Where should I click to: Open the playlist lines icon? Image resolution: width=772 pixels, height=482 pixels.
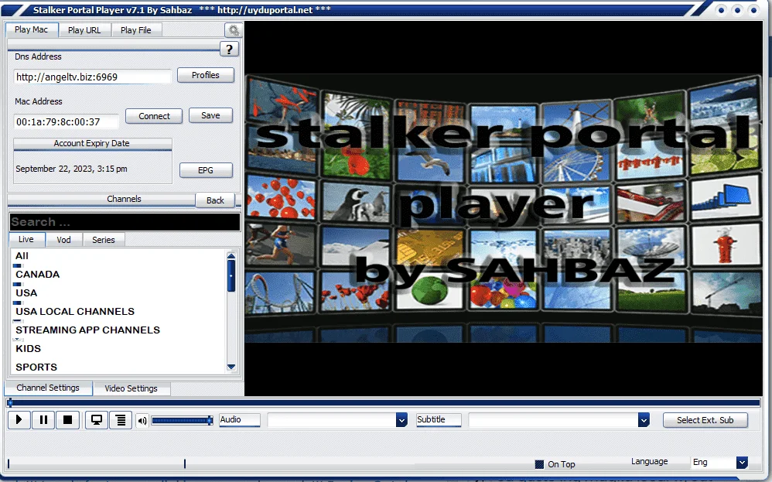(x=121, y=419)
